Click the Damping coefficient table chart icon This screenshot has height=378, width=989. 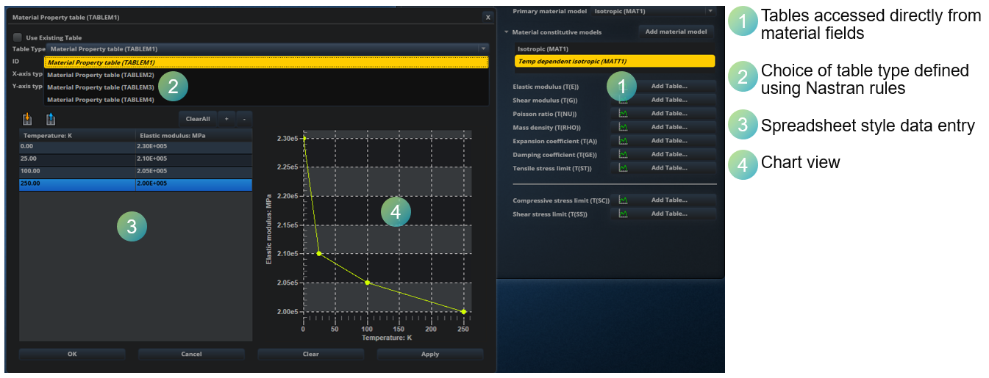click(623, 154)
